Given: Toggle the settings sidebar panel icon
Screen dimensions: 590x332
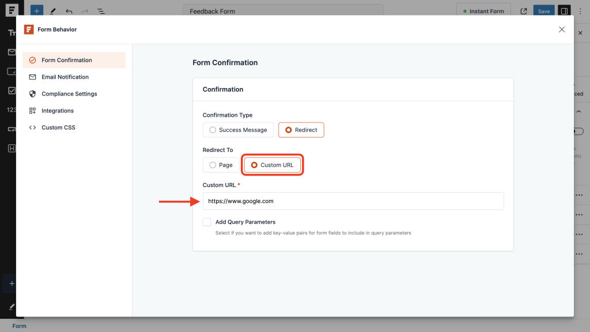Looking at the screenshot, I should (x=563, y=10).
